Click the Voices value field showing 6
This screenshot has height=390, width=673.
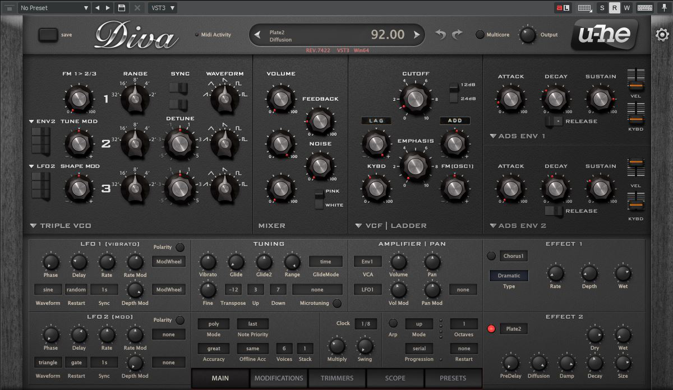284,349
